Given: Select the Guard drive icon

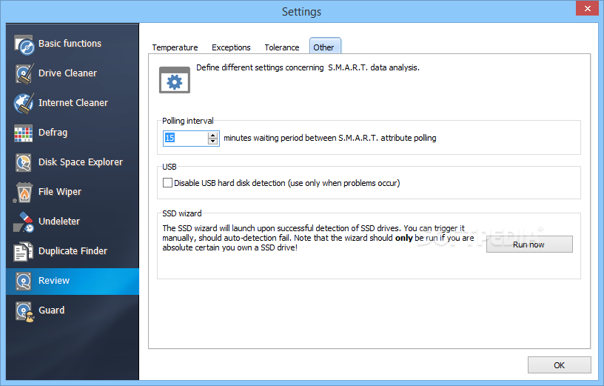Looking at the screenshot, I should (x=24, y=311).
